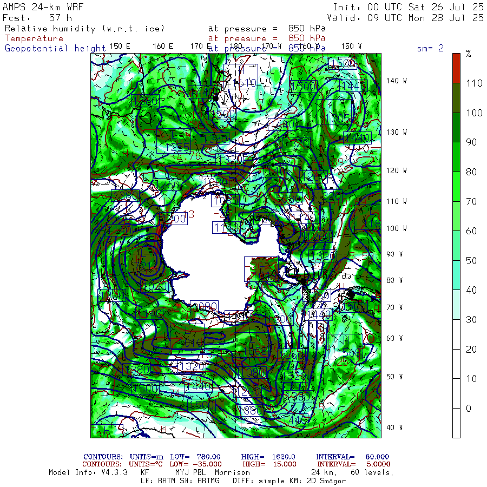This screenshot has height=487, width=487.
Task: Select the 'Fcst: 57 h' forecast hour text
Action: 37,18
